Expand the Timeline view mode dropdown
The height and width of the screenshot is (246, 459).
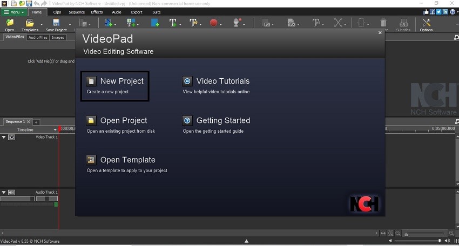(55, 130)
